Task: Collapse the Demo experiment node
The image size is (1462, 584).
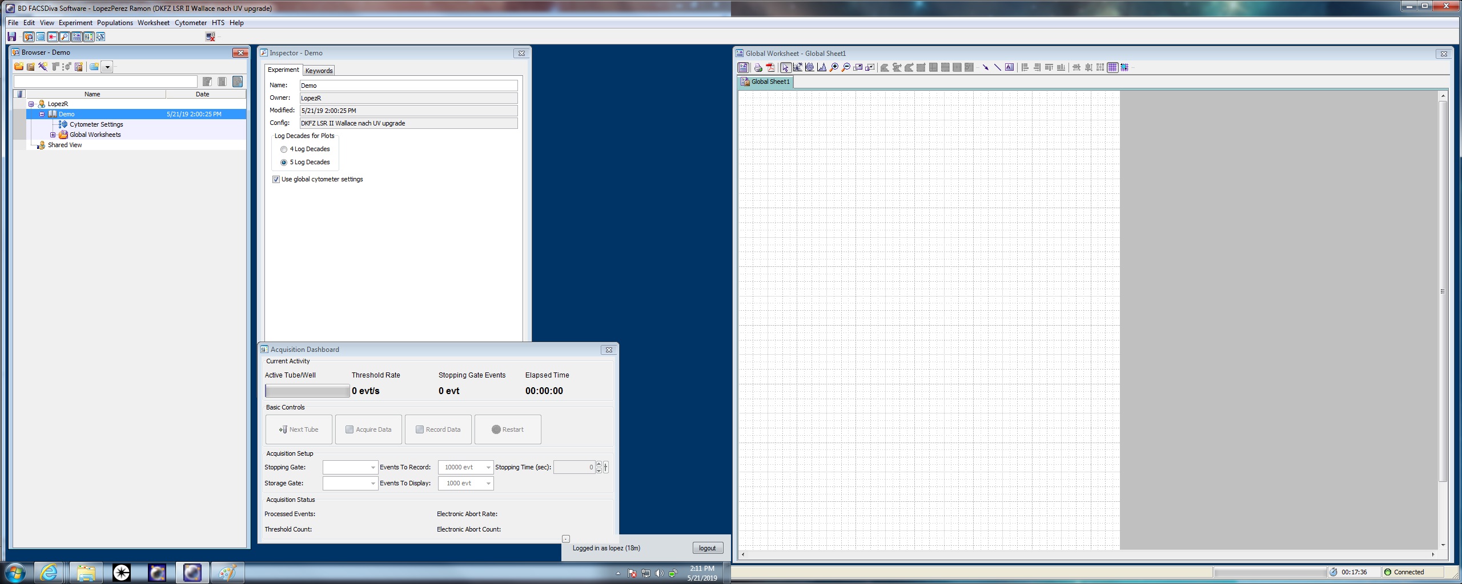Action: 42,115
